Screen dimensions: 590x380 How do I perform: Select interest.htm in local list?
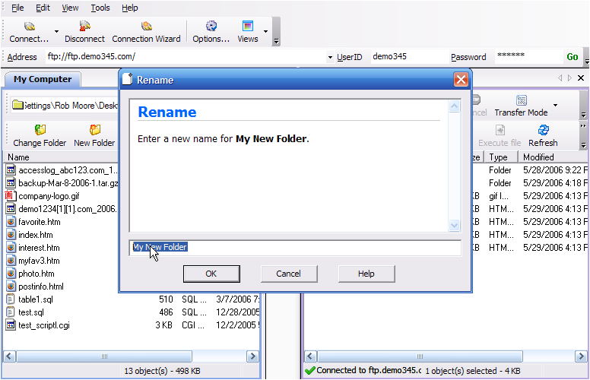(x=39, y=248)
